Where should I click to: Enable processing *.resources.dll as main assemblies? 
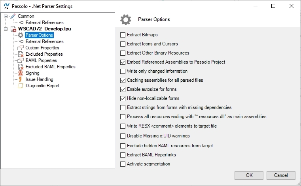coord(123,116)
